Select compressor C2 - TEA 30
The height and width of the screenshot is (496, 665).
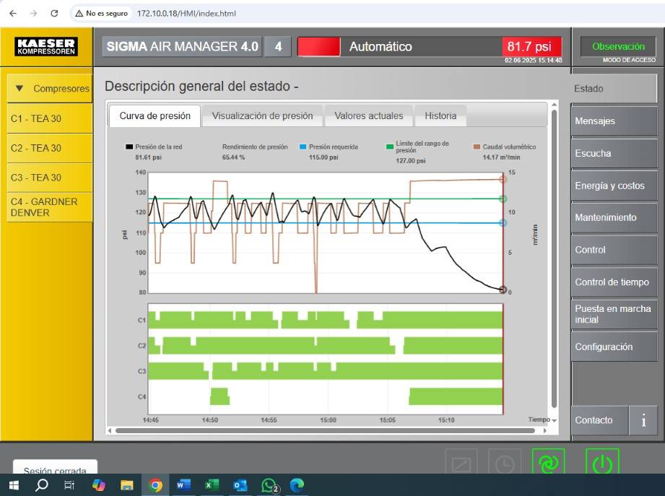tap(50, 149)
